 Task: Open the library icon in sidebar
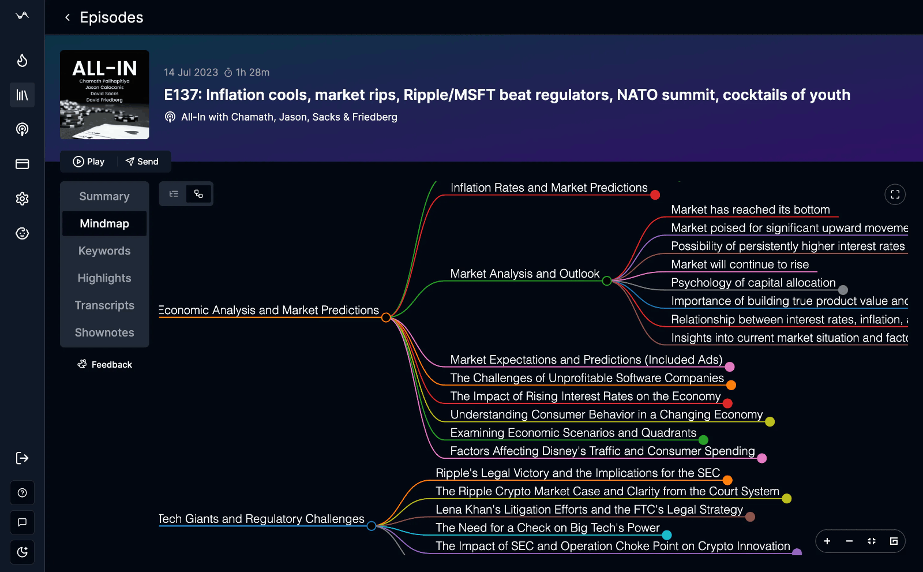click(x=22, y=95)
